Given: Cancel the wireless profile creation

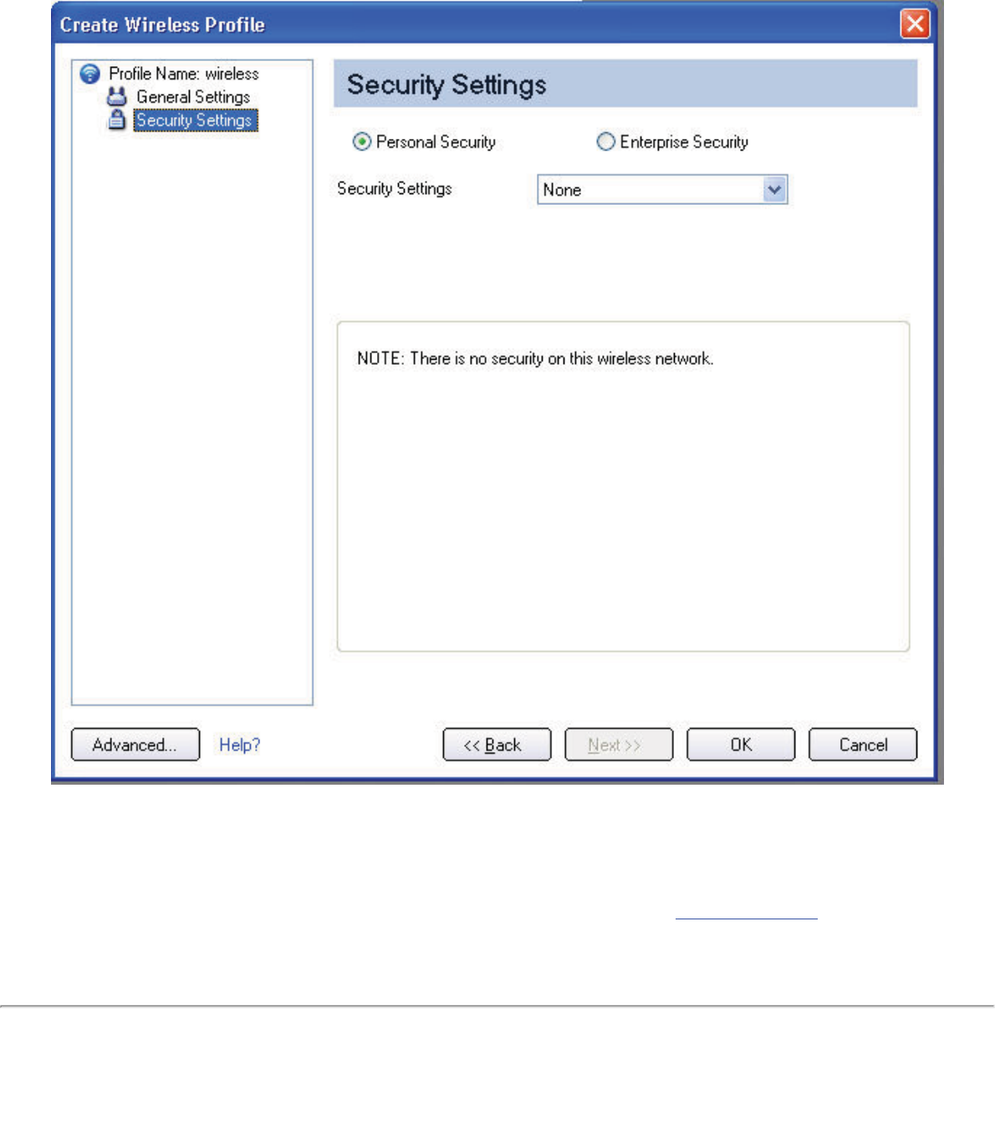Looking at the screenshot, I should click(863, 745).
